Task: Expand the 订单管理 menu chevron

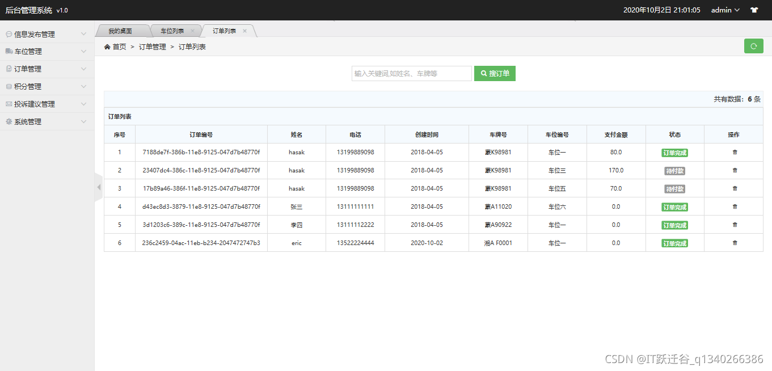Action: [84, 69]
